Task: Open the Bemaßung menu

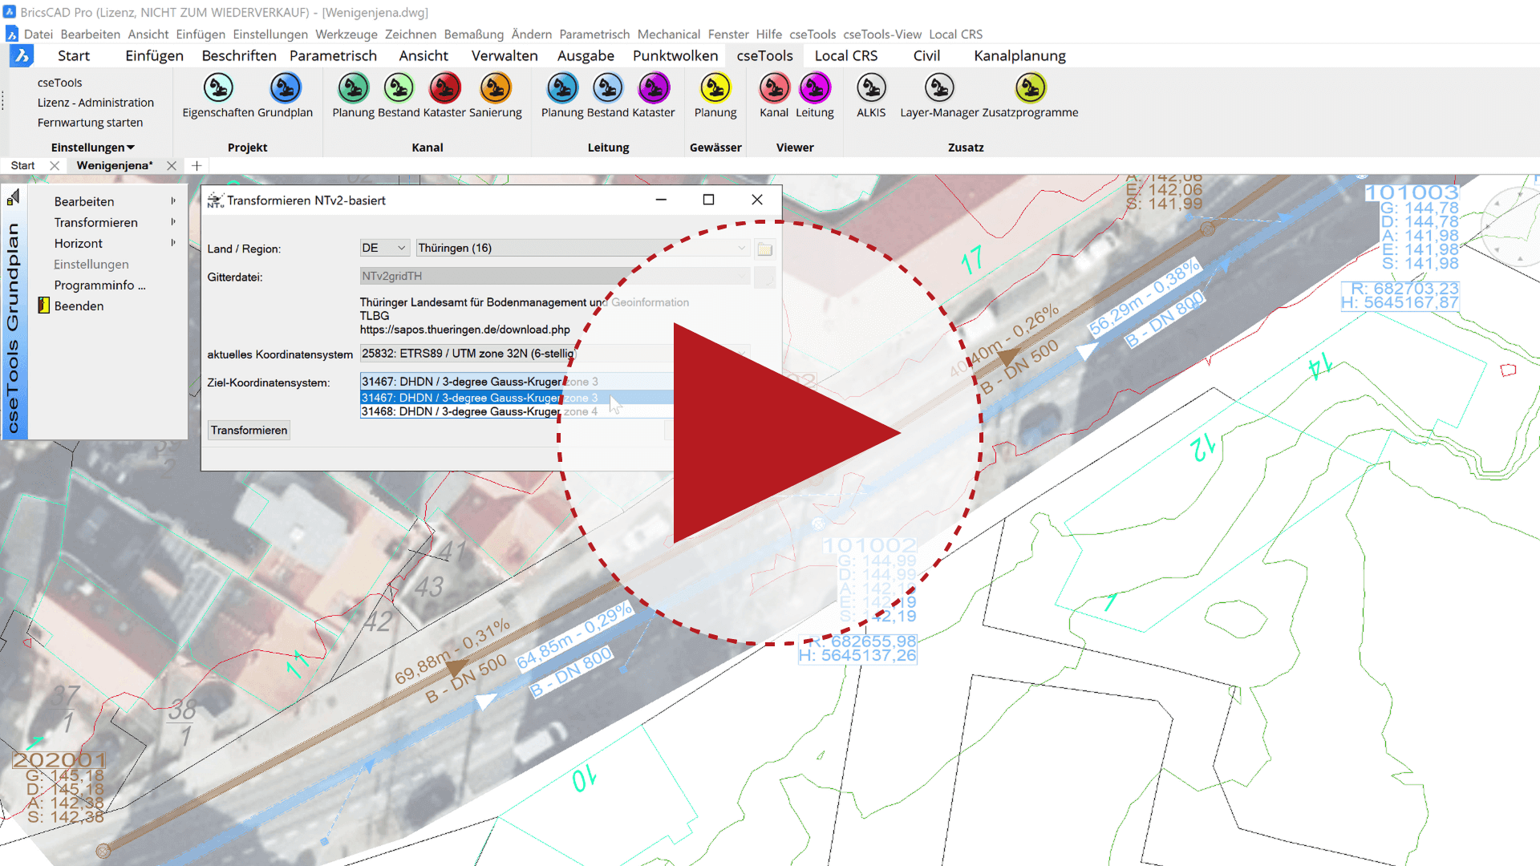Action: tap(473, 34)
